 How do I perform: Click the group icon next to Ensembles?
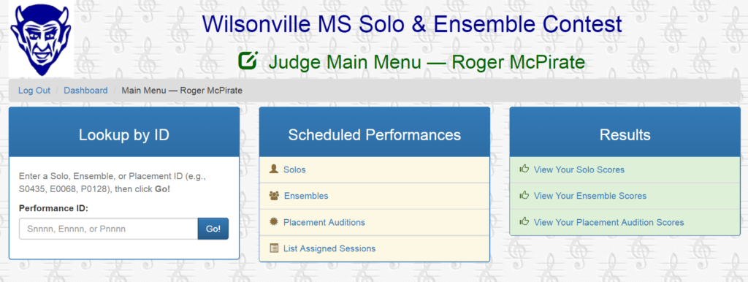(x=274, y=196)
